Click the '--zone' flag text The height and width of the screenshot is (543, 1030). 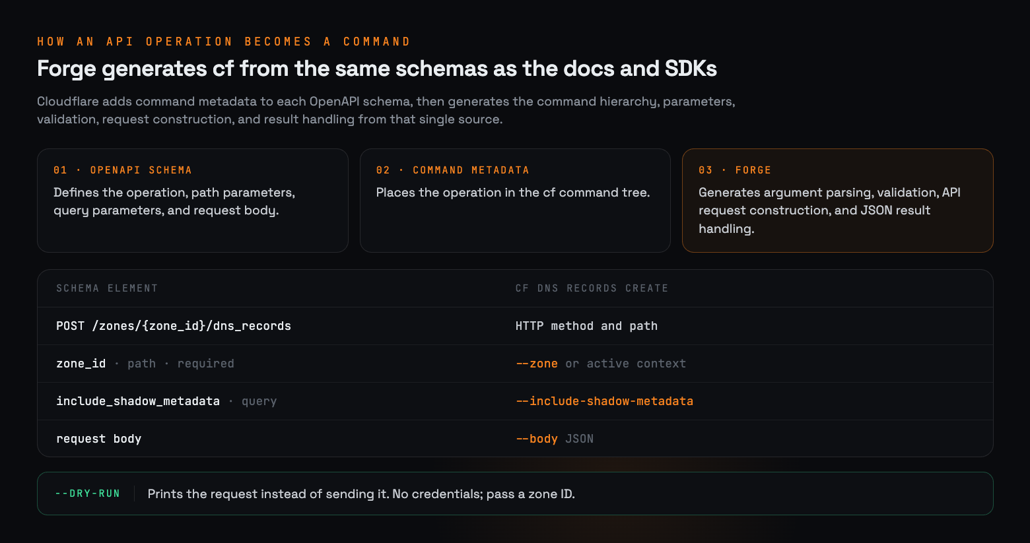[537, 364]
